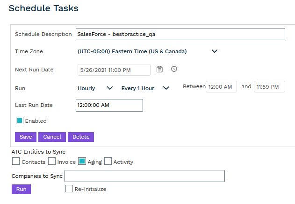
Task: Click the Next Run Date field
Action: 114,70
